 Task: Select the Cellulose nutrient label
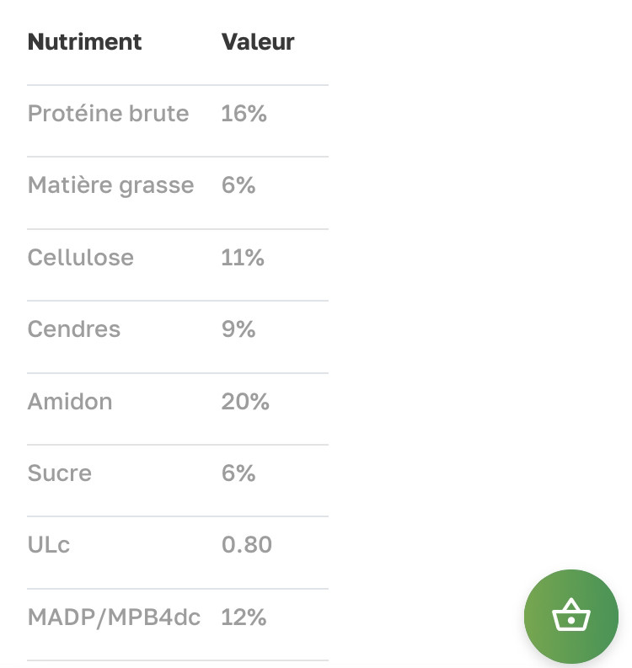[81, 257]
